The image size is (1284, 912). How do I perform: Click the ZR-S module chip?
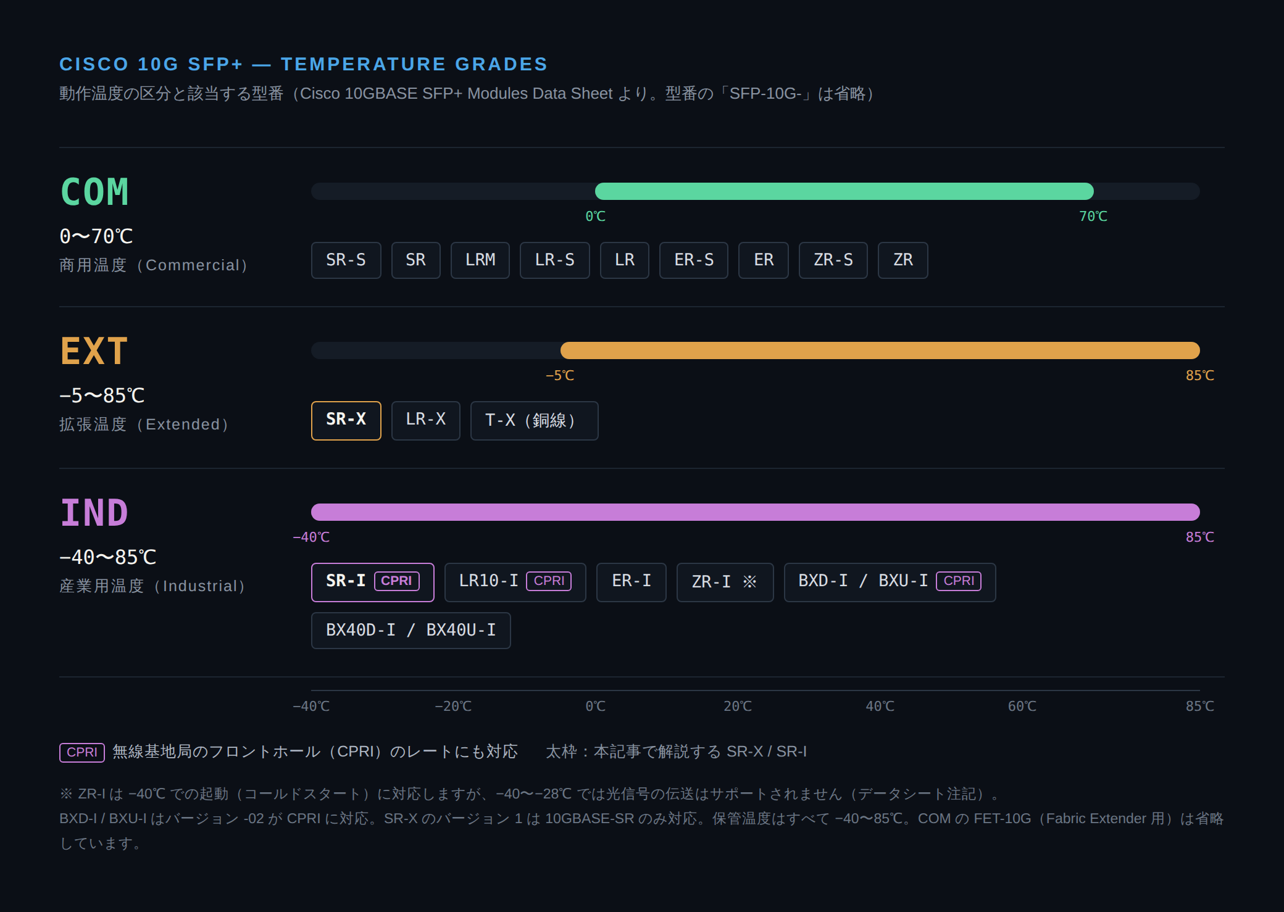pos(833,260)
